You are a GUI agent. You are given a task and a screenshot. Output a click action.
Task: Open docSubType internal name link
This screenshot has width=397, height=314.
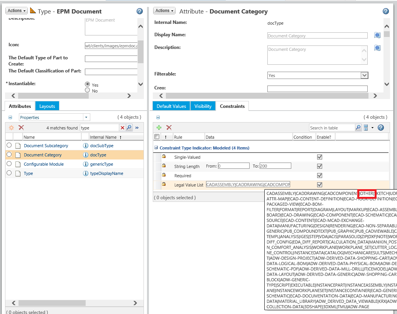pyautogui.click(x=102, y=146)
